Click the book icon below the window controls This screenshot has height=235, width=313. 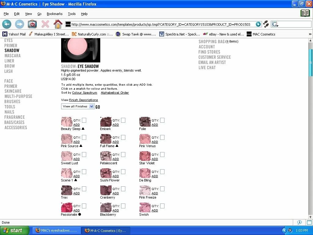(305, 13)
